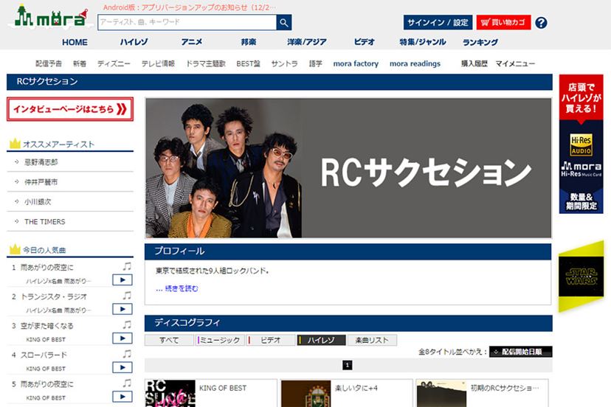Click the サインイン / 設定 button
The width and height of the screenshot is (611, 407).
[438, 23]
